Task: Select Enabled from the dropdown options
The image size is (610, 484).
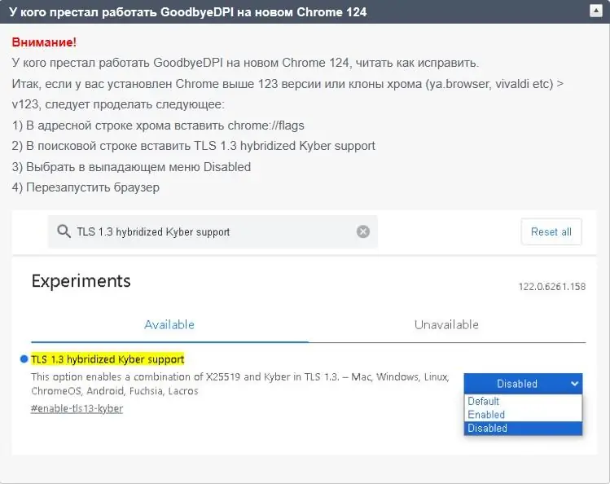Action: click(x=486, y=415)
